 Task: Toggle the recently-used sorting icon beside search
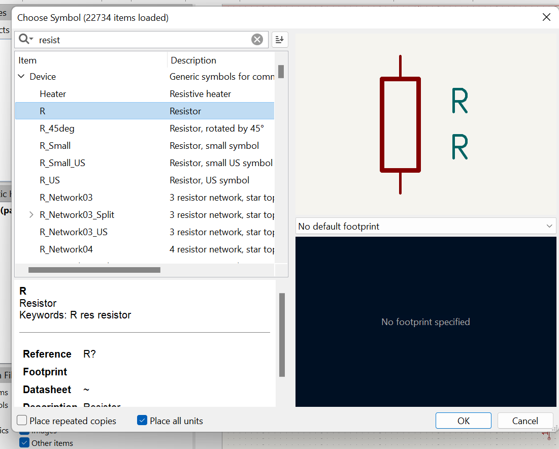pos(280,39)
